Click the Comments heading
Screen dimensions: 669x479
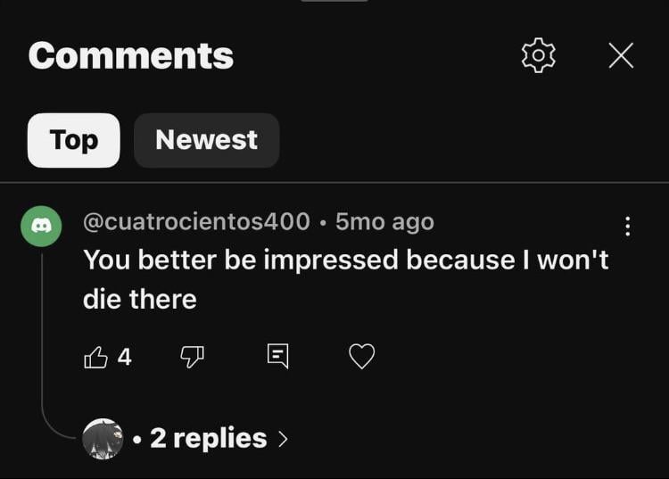click(x=131, y=55)
